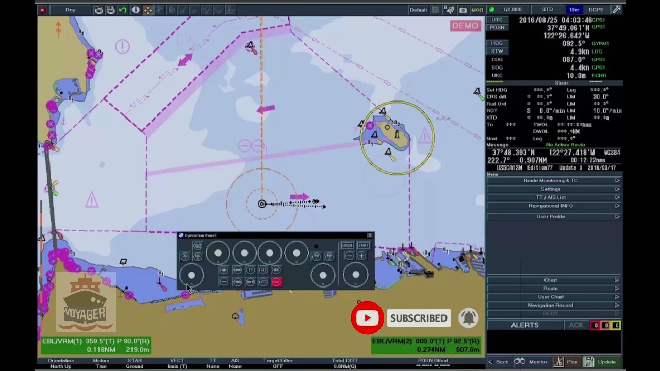
Task: Open the Day brilliance mode selector
Action: pyautogui.click(x=70, y=10)
